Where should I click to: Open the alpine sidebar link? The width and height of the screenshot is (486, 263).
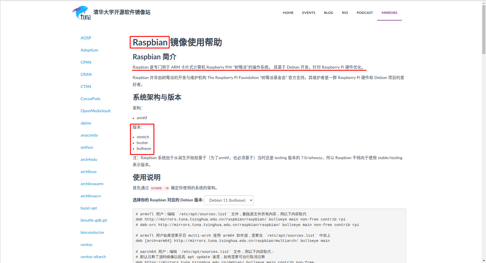86,123
